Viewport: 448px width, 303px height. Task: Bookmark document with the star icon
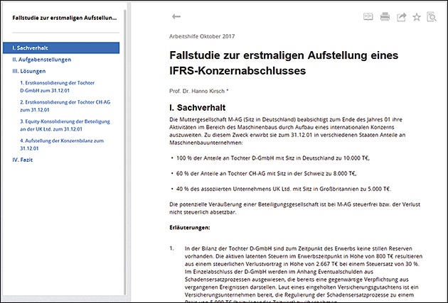pos(417,16)
